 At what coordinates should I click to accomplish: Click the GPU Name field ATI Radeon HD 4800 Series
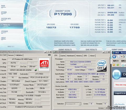tap(22, 59)
